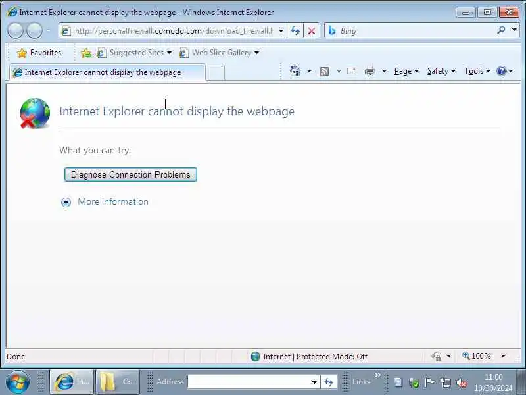Open the Windows Start orb
The height and width of the screenshot is (395, 526).
tap(18, 382)
